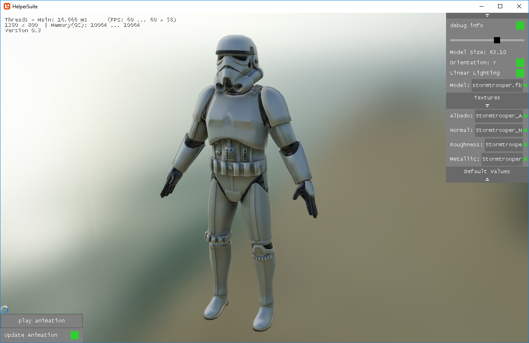Viewport: 529px width, 343px height.
Task: Click the Roughness texture field
Action: [x=504, y=145]
